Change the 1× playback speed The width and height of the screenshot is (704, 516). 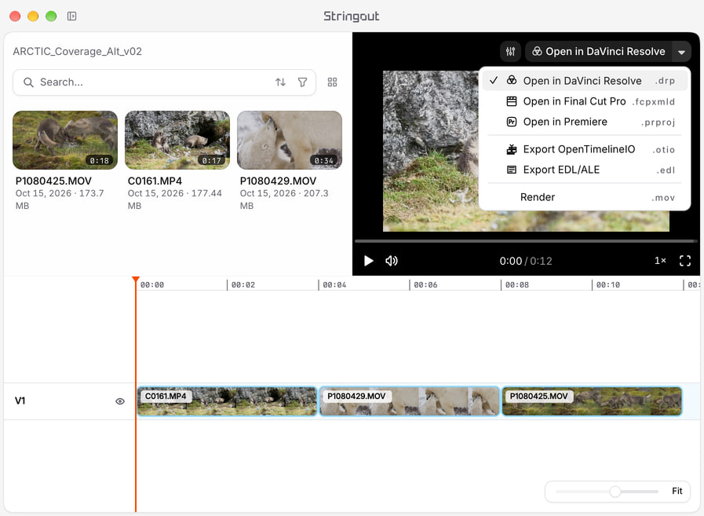point(660,261)
